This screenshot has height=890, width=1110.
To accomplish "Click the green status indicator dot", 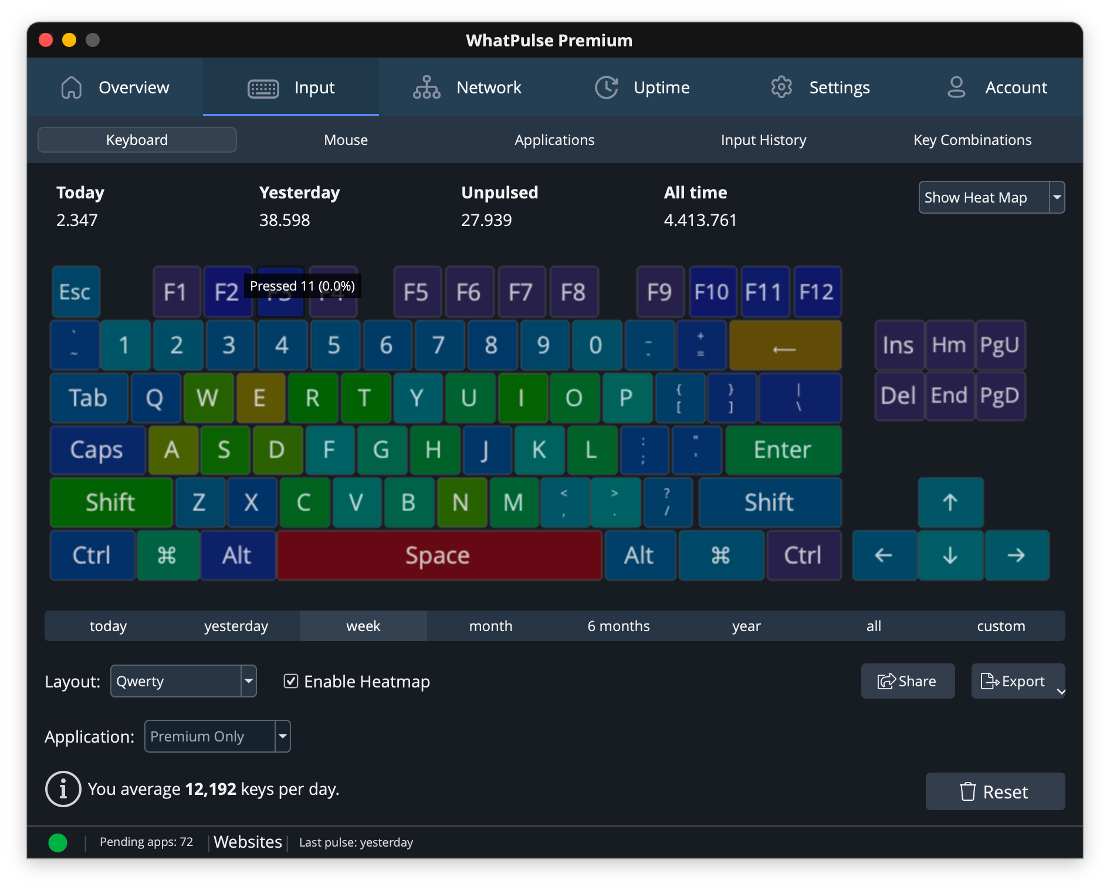I will (x=57, y=842).
